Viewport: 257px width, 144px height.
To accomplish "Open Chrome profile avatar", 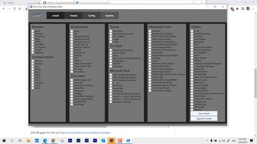I will tap(248, 9).
